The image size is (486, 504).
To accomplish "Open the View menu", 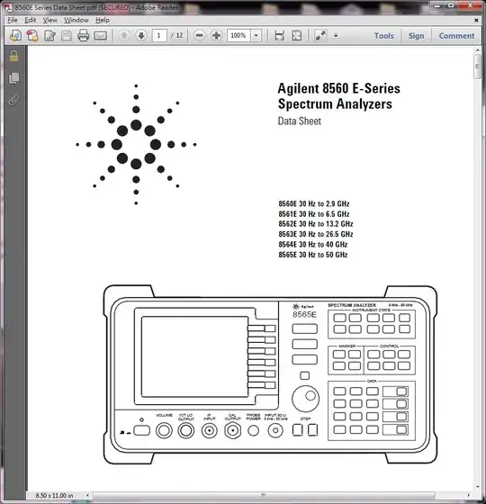I will click(x=49, y=20).
